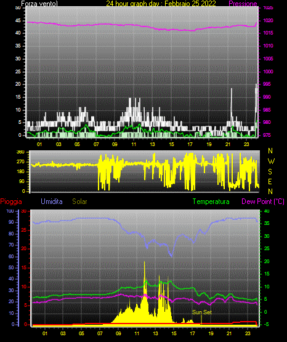Click the Solar legend label
This screenshot has height=342, width=287.
(79, 202)
